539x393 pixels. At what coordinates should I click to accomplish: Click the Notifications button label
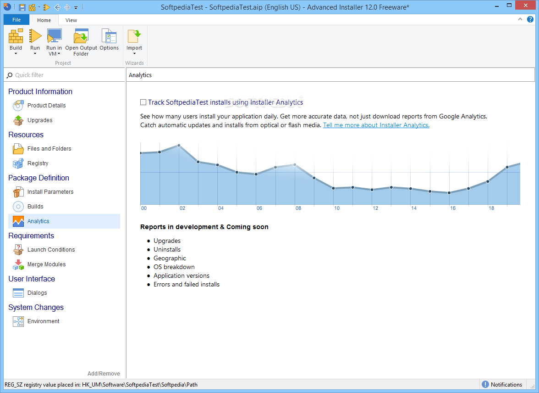click(x=506, y=384)
